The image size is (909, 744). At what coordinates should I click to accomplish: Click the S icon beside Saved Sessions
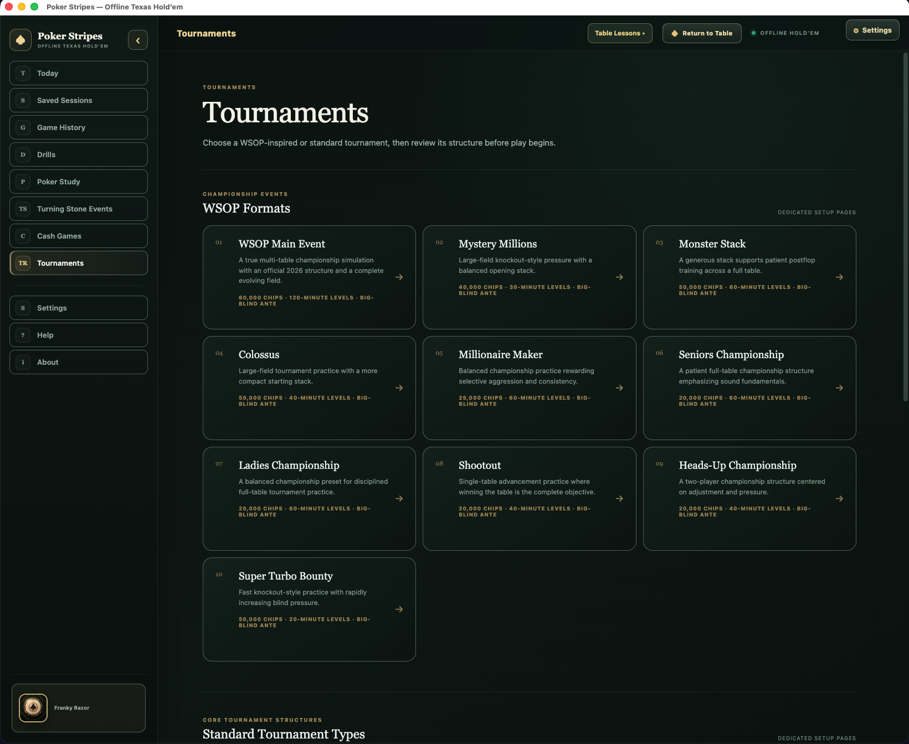23,100
